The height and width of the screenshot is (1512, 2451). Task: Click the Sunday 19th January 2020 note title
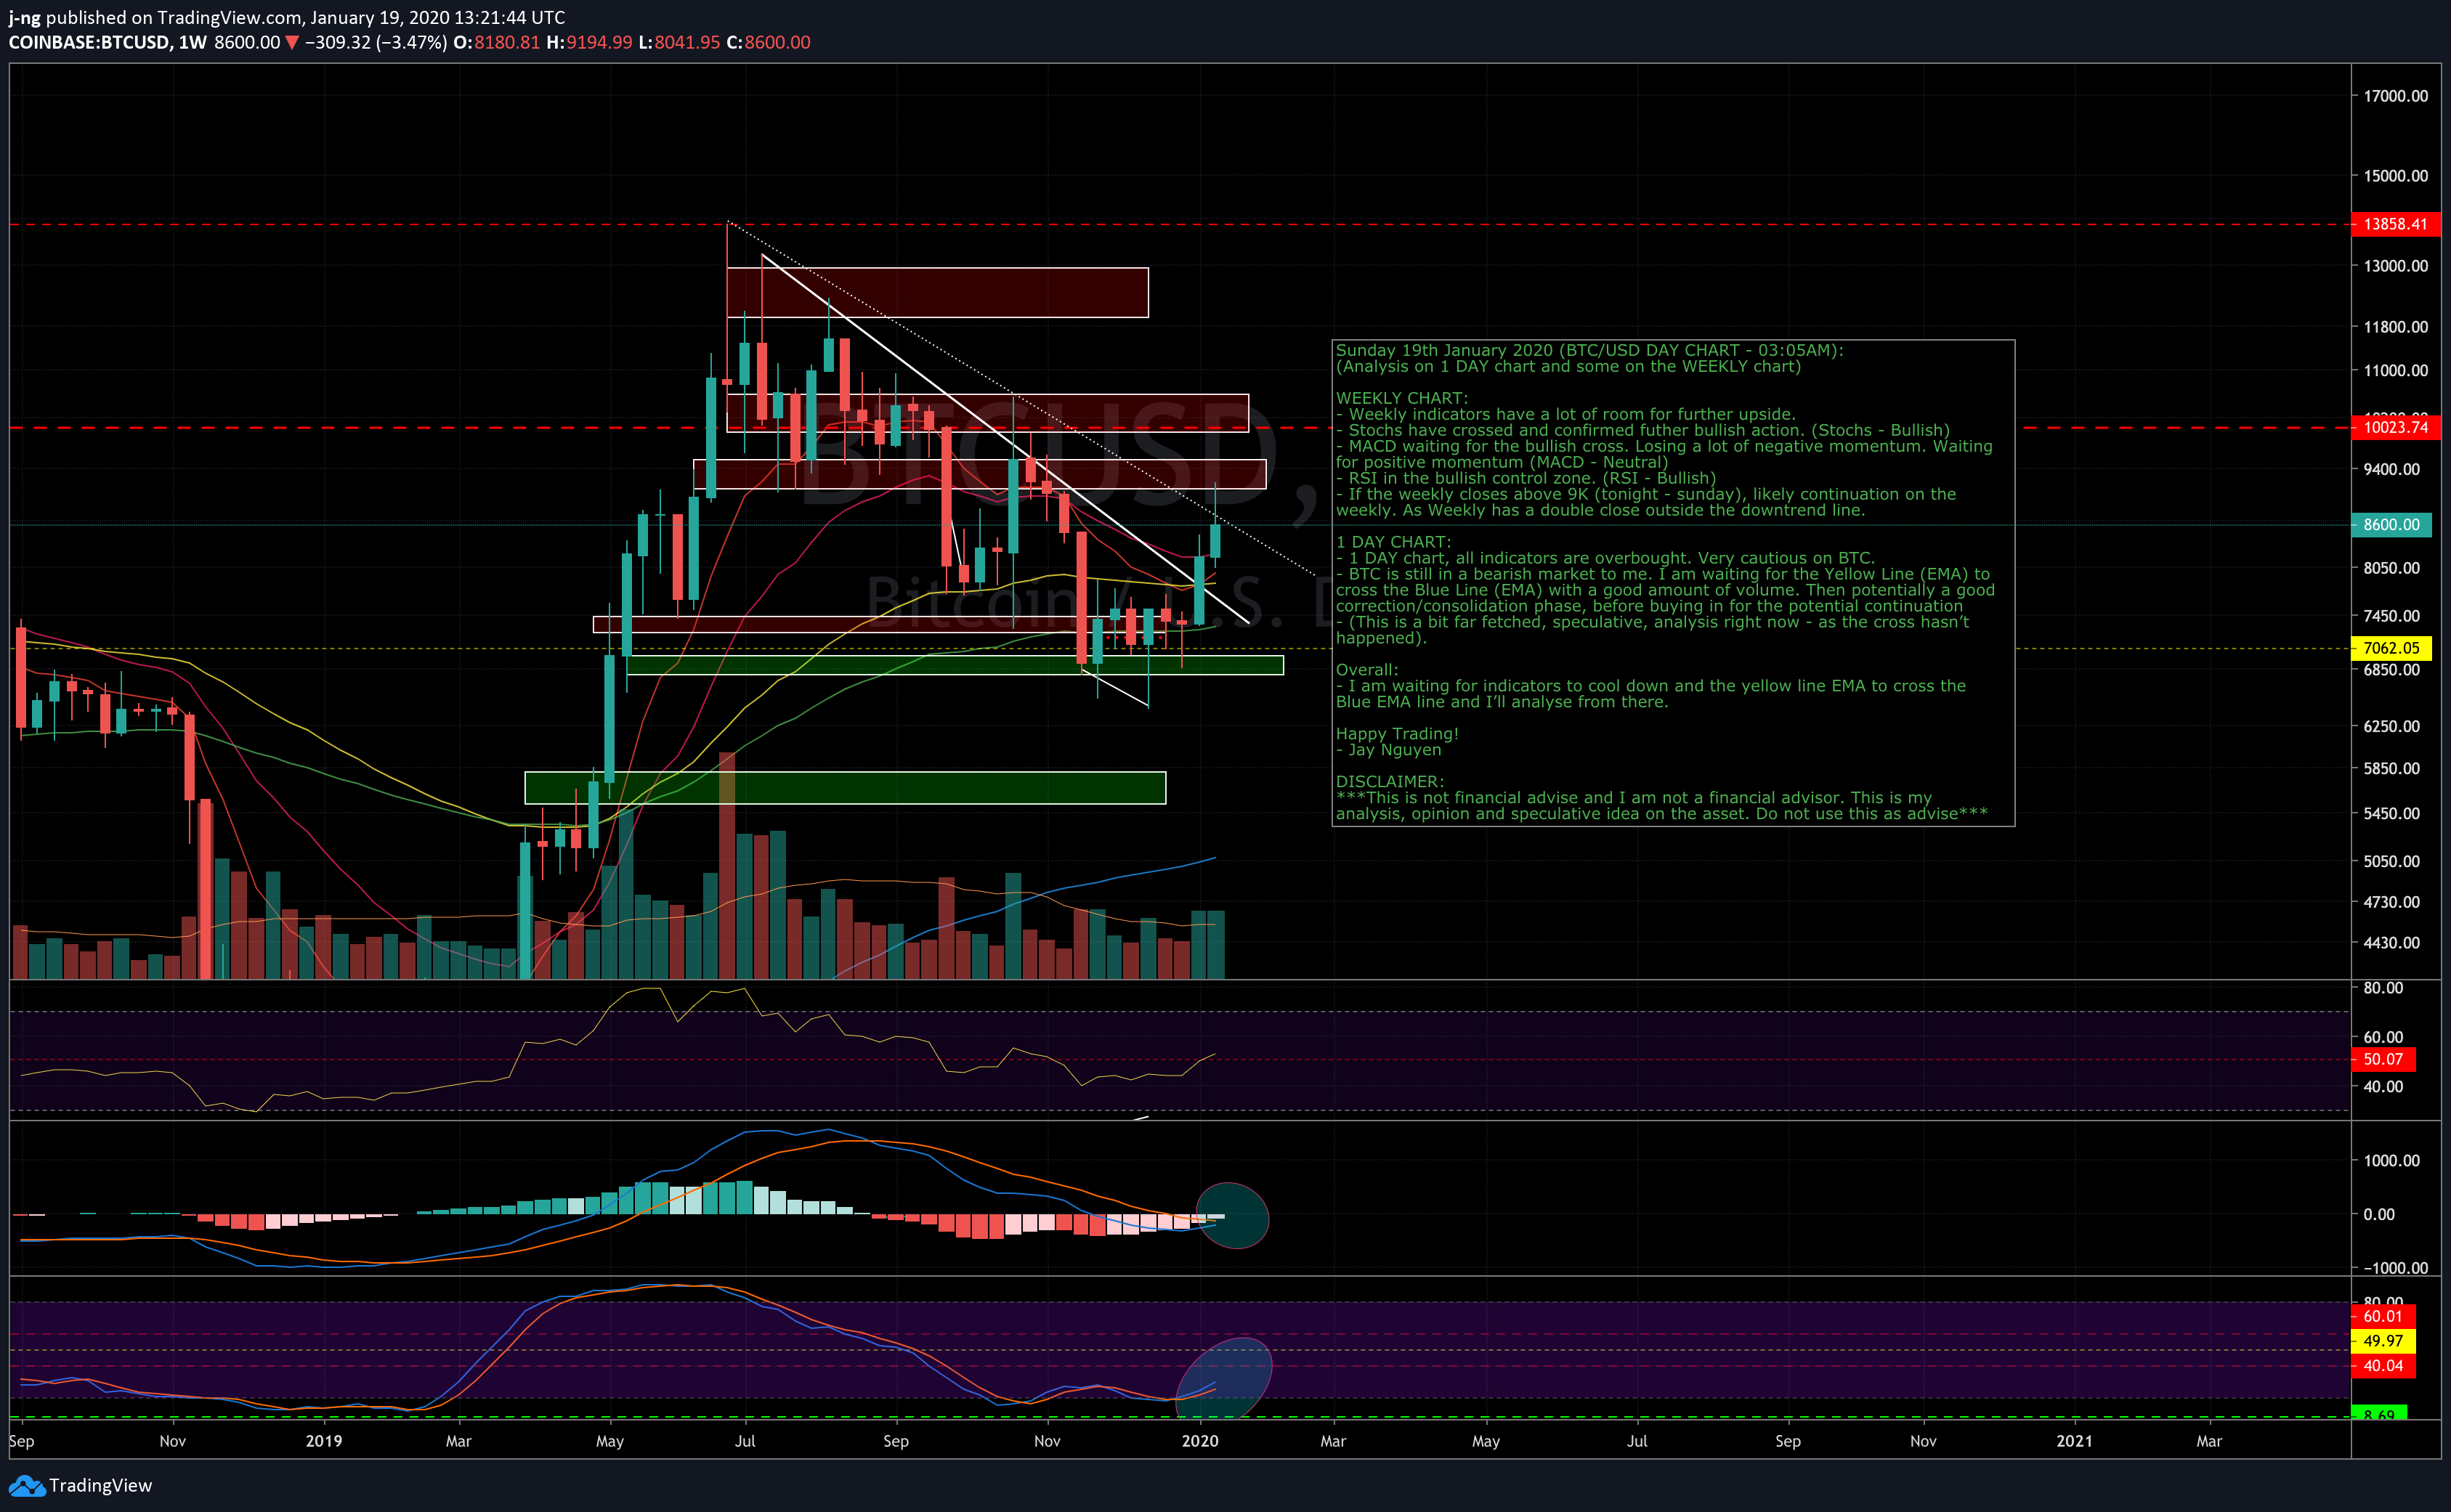coord(1589,350)
